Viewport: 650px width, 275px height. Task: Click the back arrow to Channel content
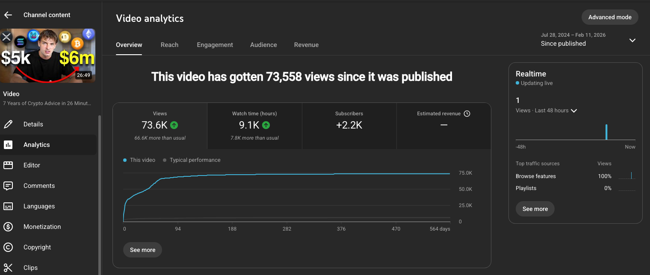8,15
